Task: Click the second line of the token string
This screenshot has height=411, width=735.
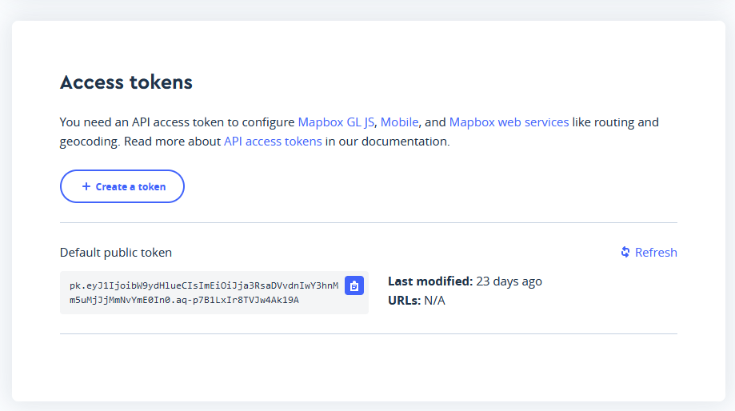Action: click(184, 300)
